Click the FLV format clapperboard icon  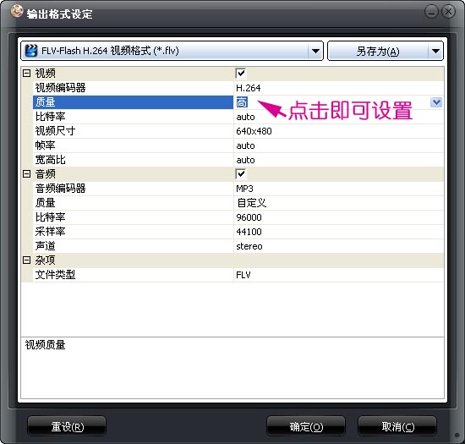(31, 51)
